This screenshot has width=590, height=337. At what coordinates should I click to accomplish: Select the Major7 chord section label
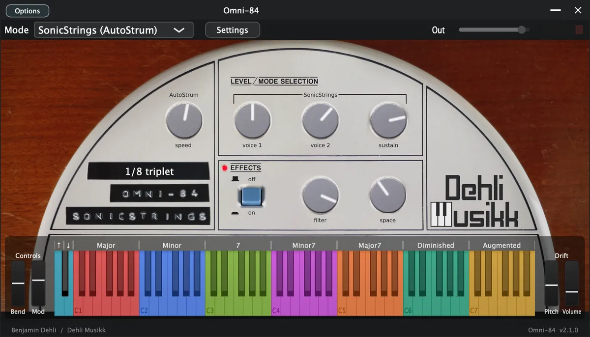tap(370, 245)
